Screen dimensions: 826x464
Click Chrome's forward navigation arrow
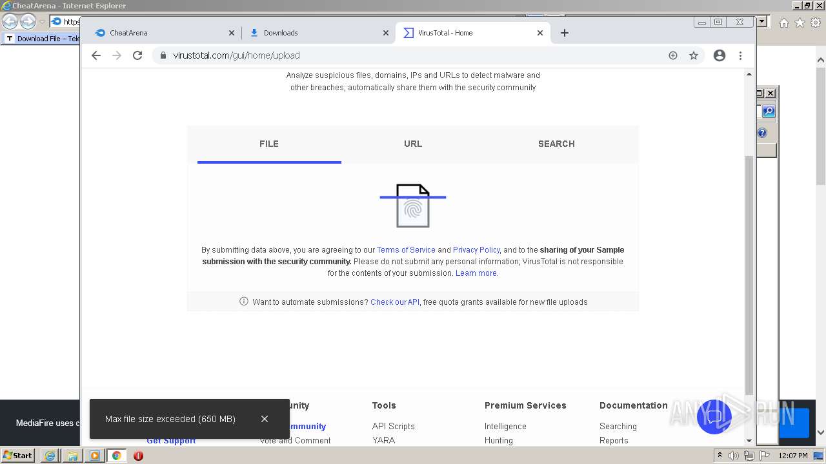click(117, 55)
